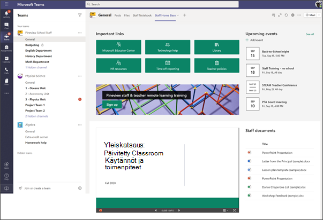Open Chat in the left rail
Viewport: 323px width, 220px height.
point(6,26)
